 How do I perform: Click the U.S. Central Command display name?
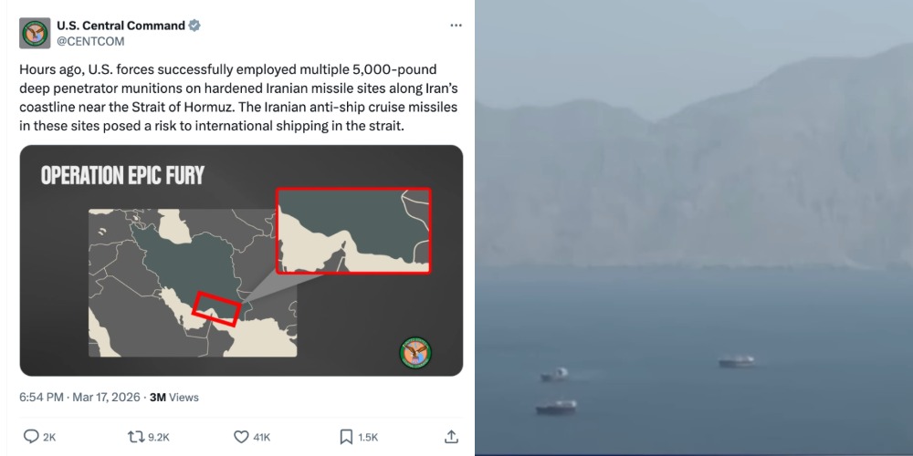pos(121,26)
